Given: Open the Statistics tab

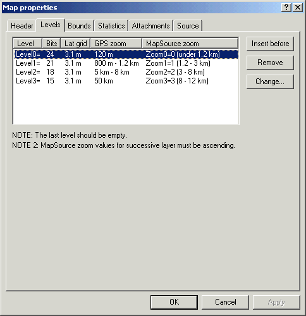Looking at the screenshot, I should pos(111,26).
